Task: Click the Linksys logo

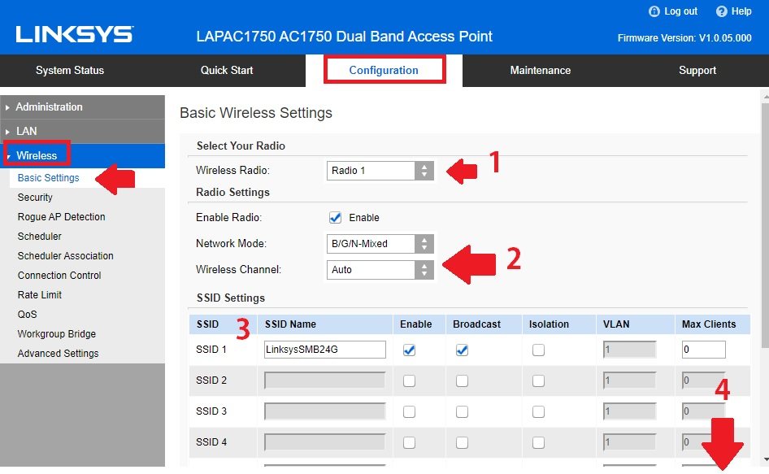Action: (74, 35)
